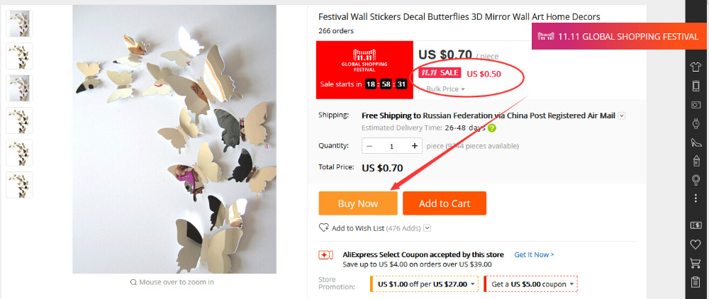Expand the Wish List dropdown arrow
709x299 pixels.
pos(428,228)
